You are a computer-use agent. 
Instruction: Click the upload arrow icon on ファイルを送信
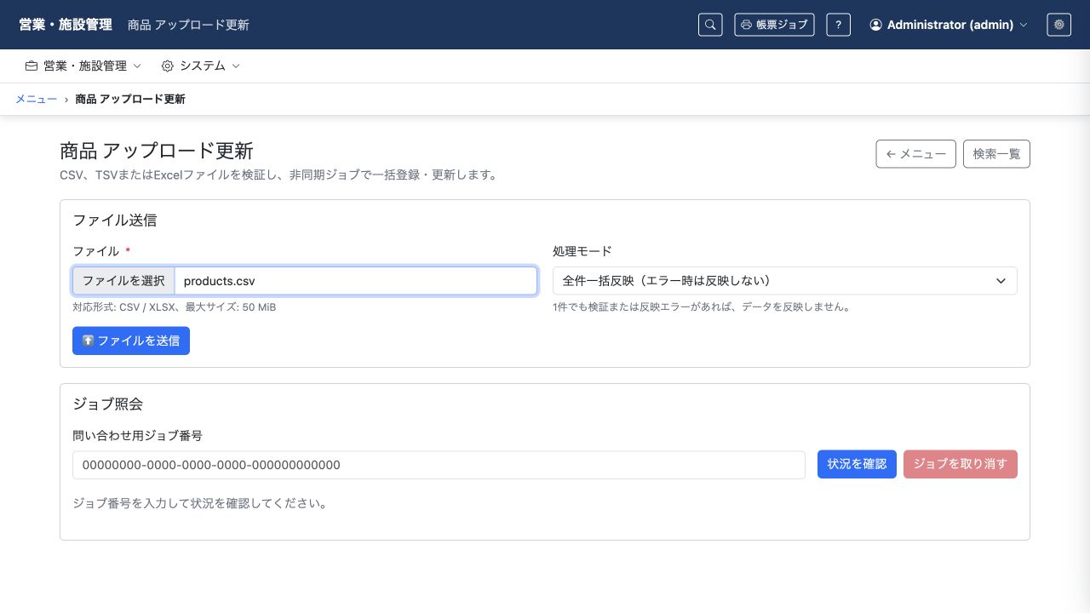click(89, 341)
